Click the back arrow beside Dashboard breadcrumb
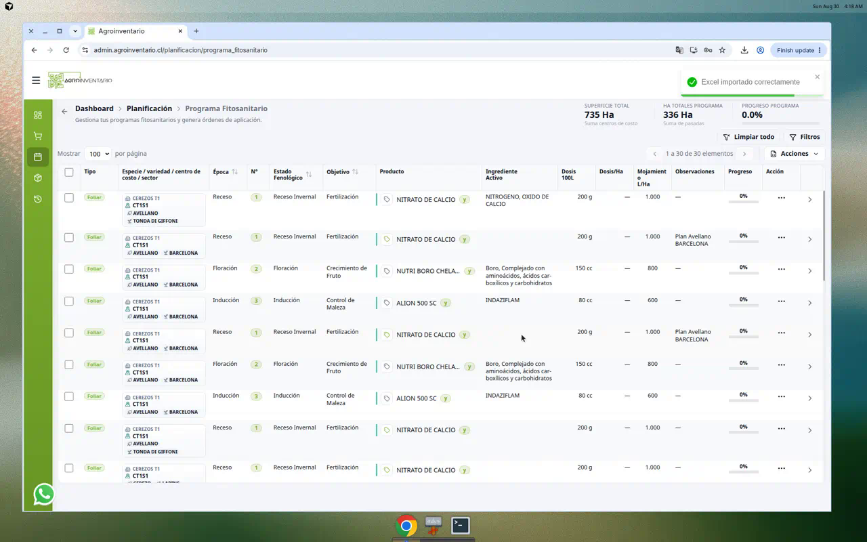Image resolution: width=867 pixels, height=542 pixels. tap(64, 111)
